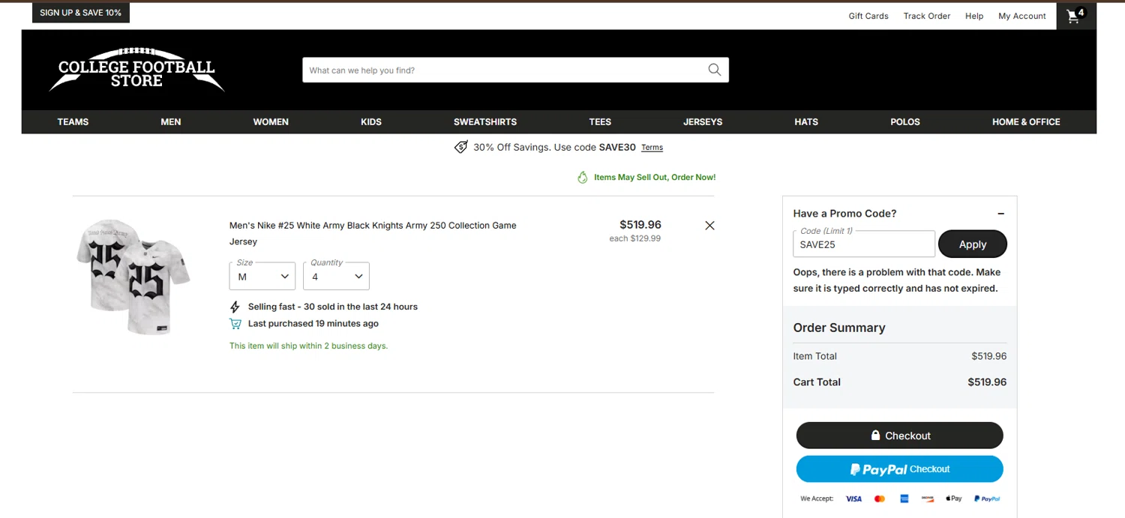Click the lightning selling fast icon
1125x518 pixels.
point(235,307)
